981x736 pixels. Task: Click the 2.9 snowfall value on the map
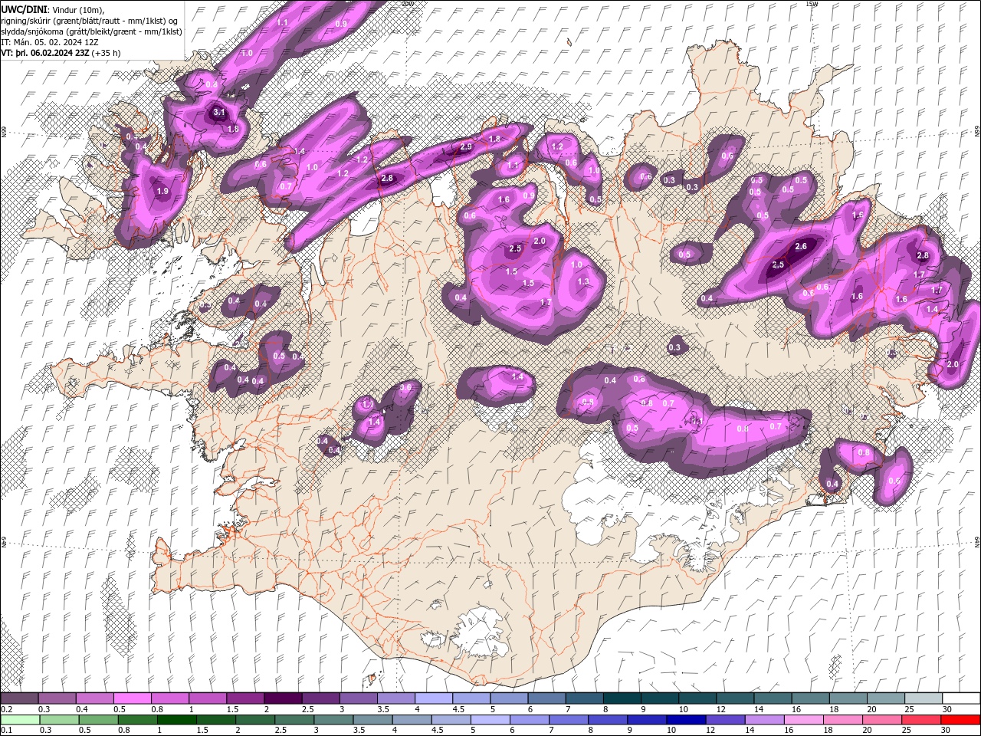click(466, 146)
